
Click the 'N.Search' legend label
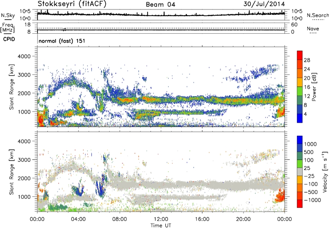point(317,15)
